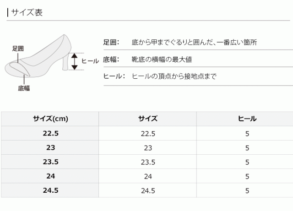Click the ヒール table column header
Viewport: 293px width, 211px height.
point(247,119)
